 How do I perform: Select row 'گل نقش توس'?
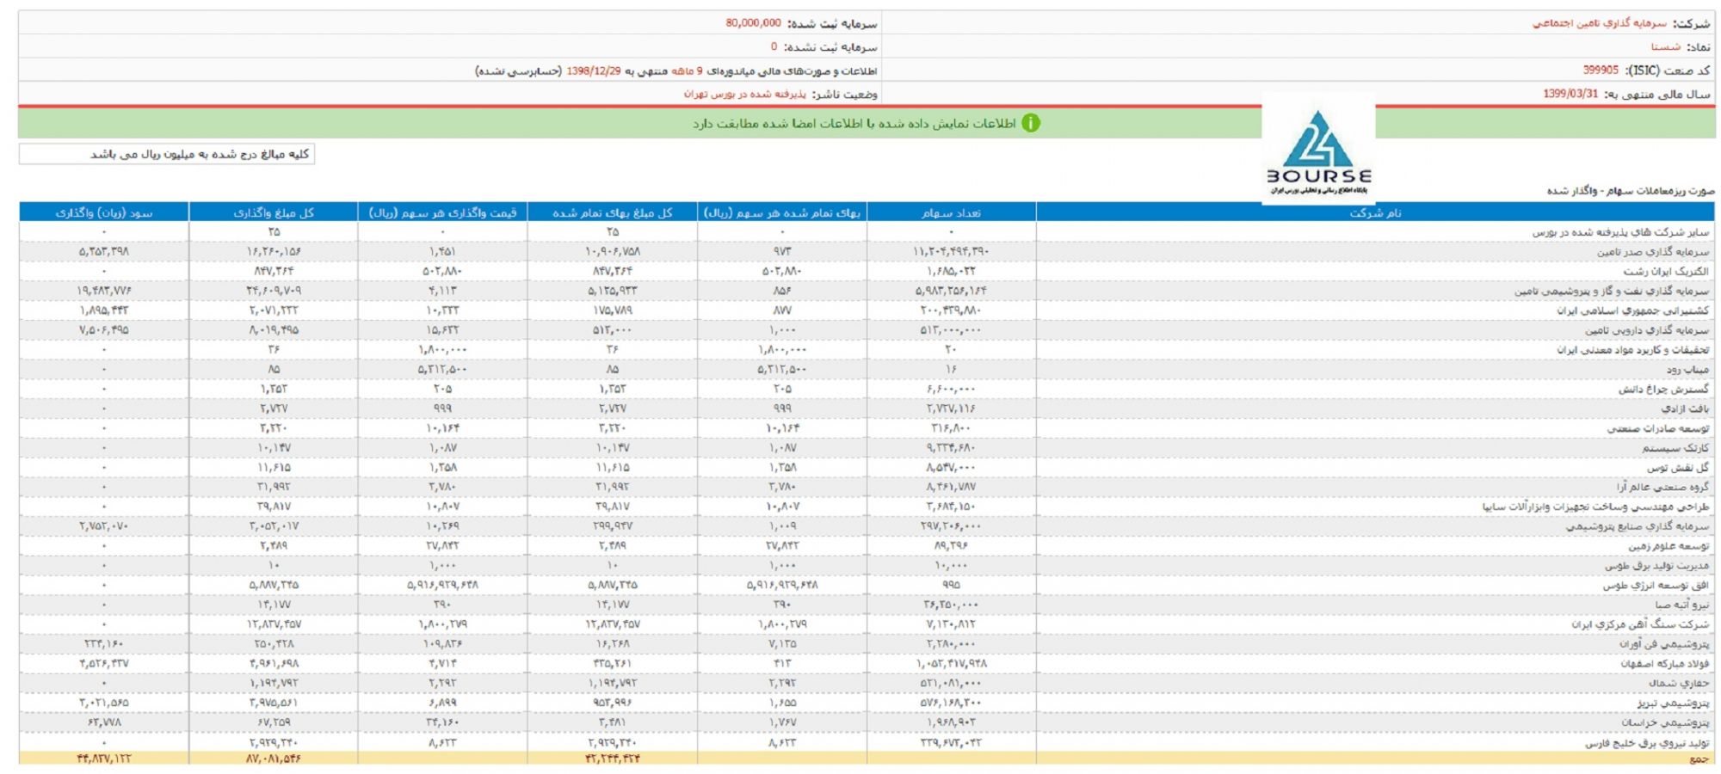867,468
